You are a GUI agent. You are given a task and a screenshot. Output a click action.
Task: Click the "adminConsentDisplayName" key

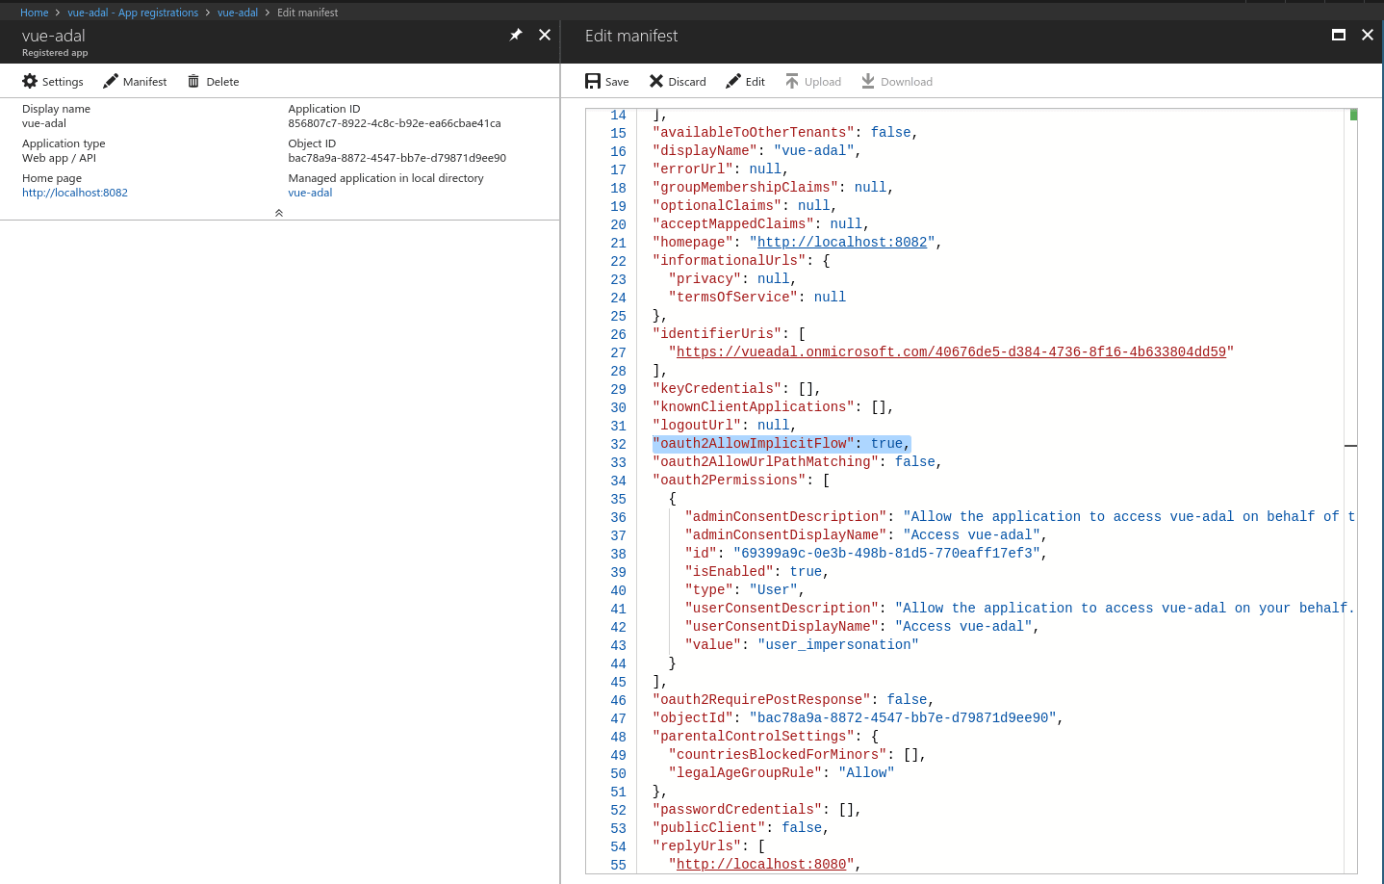785,535
